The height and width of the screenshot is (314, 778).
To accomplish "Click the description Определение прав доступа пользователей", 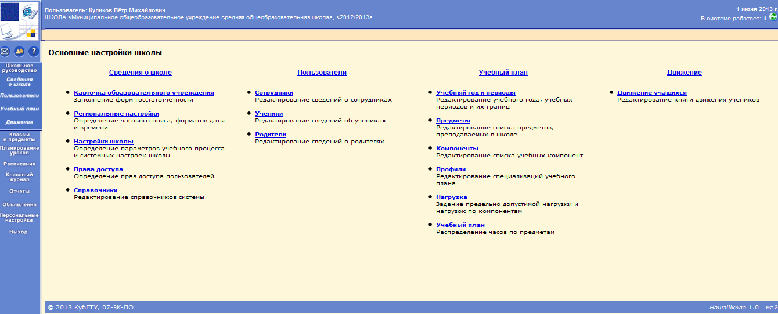I will click(x=144, y=176).
